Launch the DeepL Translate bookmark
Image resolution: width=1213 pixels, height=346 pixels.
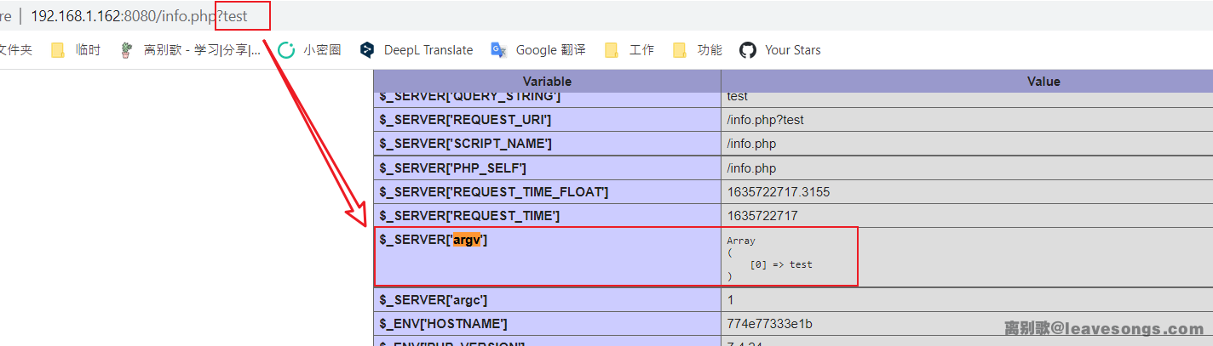[x=417, y=50]
